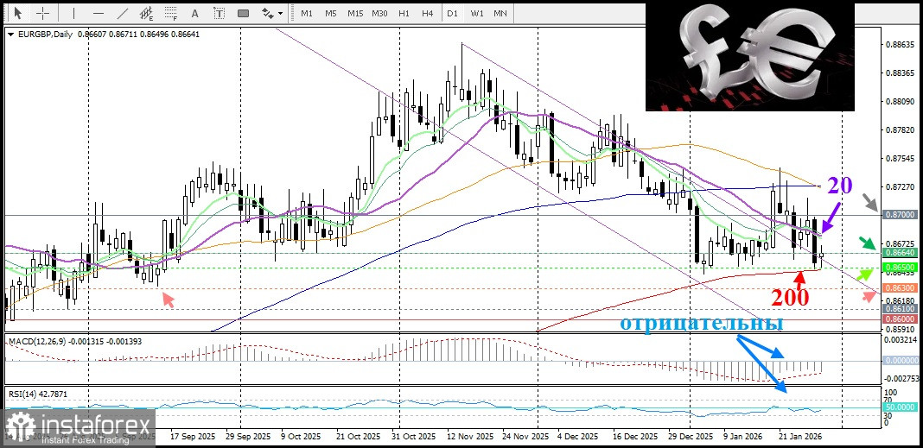The height and width of the screenshot is (448, 923).
Task: Collapse the EURGBP,Daily chart info triangle
Action: (10, 35)
